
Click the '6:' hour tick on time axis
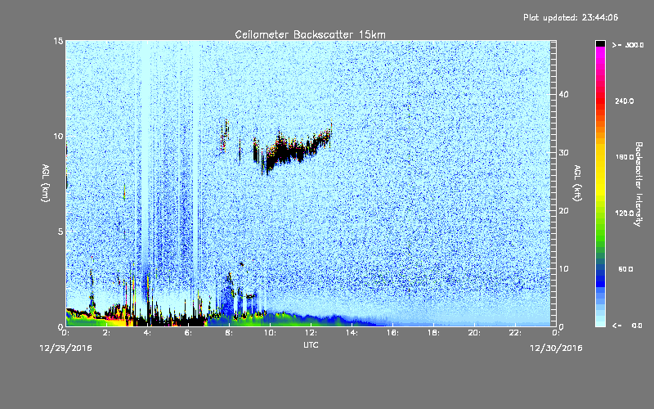[189, 333]
